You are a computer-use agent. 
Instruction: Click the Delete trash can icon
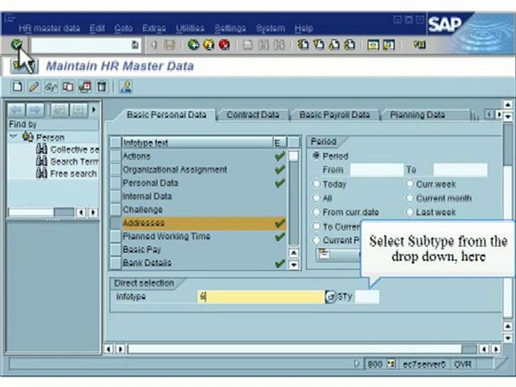(x=102, y=87)
